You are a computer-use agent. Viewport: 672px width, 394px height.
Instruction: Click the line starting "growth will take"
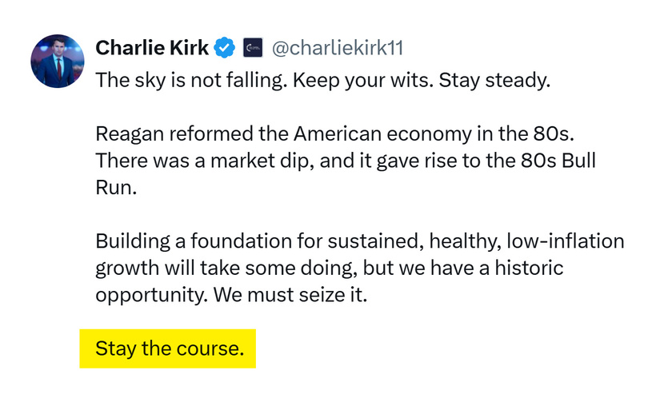329,268
